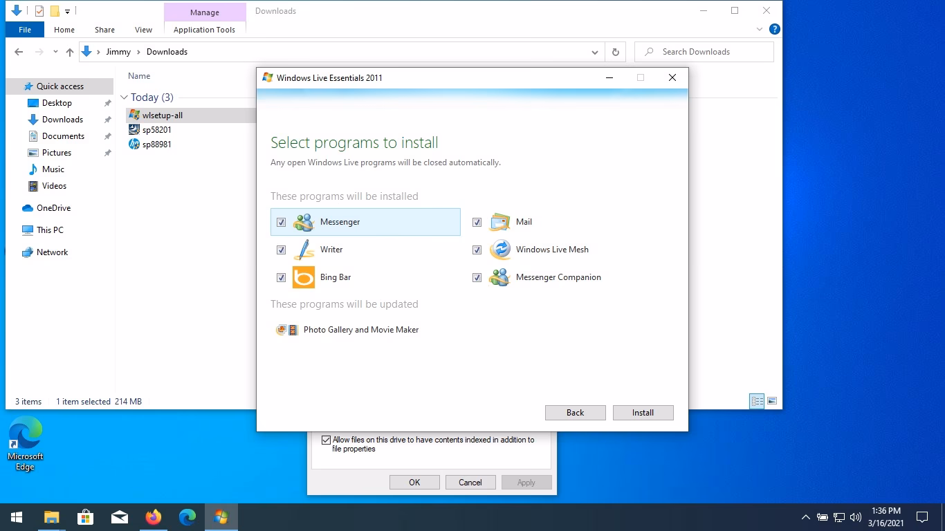Open Mail app from taskbar
The height and width of the screenshot is (531, 945).
[119, 517]
